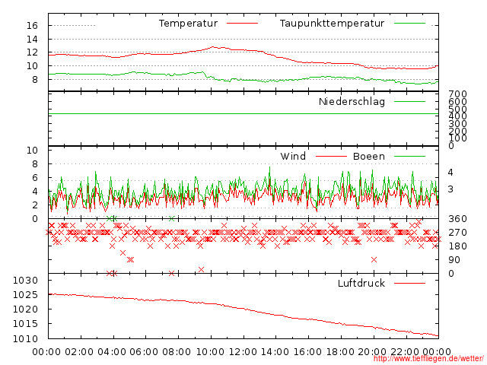The width and height of the screenshot is (487, 365).
Task: Click the 16:00 time axis label
Action: click(307, 352)
